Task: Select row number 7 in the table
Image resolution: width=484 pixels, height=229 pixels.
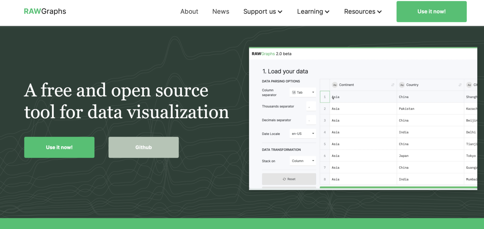Action: click(325, 168)
